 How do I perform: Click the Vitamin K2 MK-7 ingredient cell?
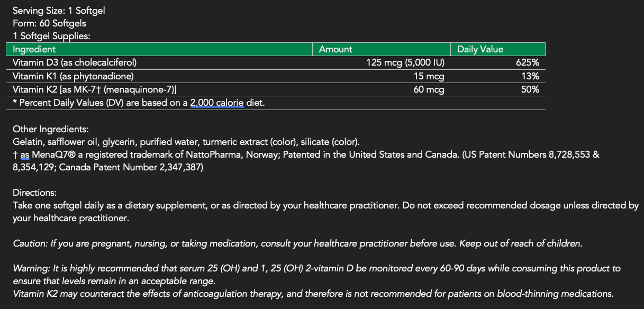click(x=94, y=89)
